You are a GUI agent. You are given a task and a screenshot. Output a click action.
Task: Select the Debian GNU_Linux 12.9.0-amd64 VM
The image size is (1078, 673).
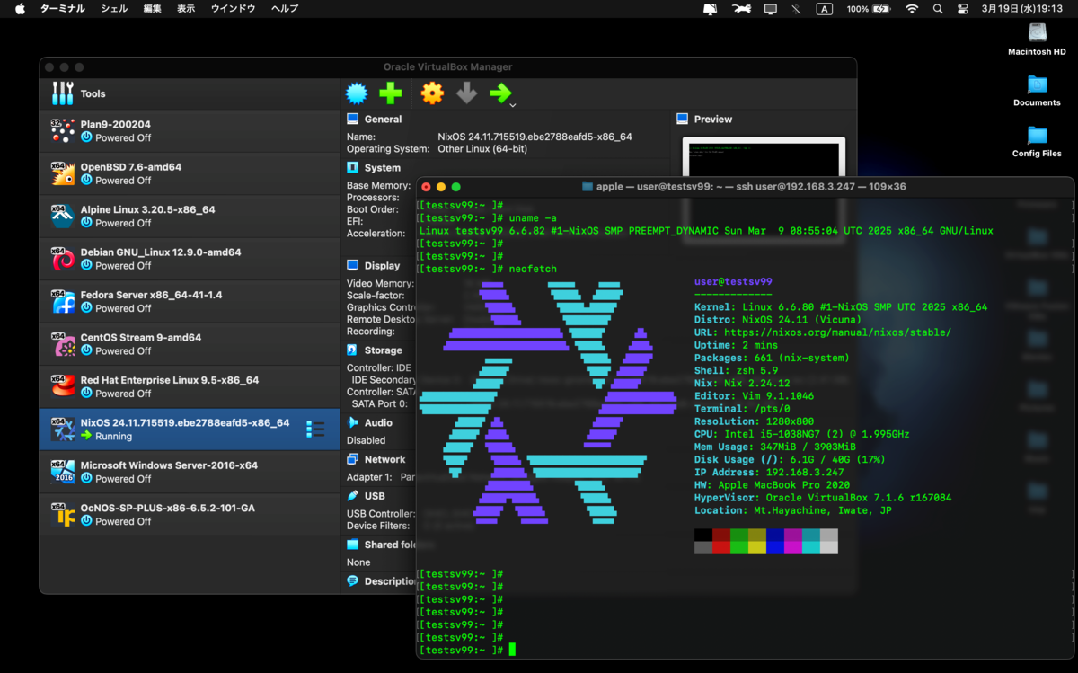[x=190, y=259]
